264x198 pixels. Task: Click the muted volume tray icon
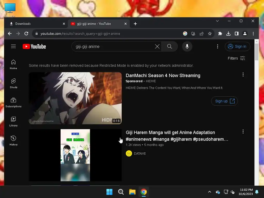tap(233, 192)
